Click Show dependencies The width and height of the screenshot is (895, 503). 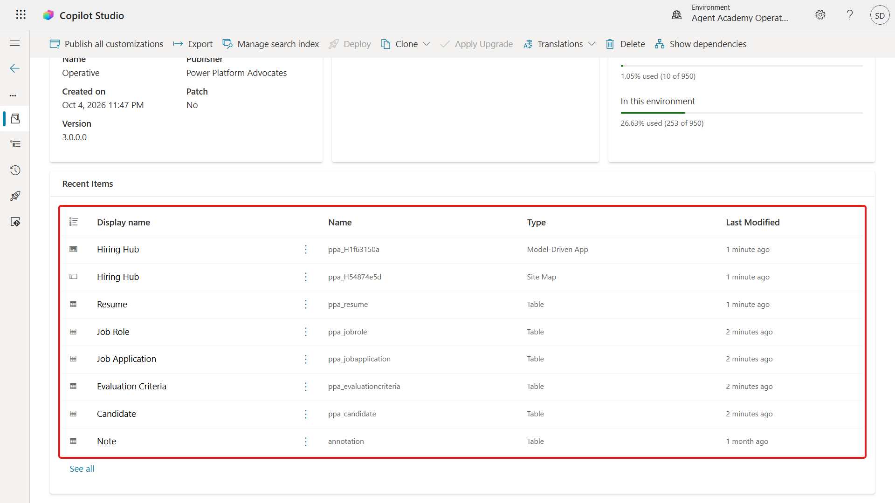pos(700,44)
